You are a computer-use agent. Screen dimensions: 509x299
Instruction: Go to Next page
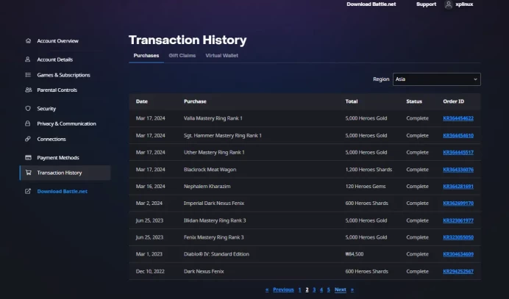341,289
